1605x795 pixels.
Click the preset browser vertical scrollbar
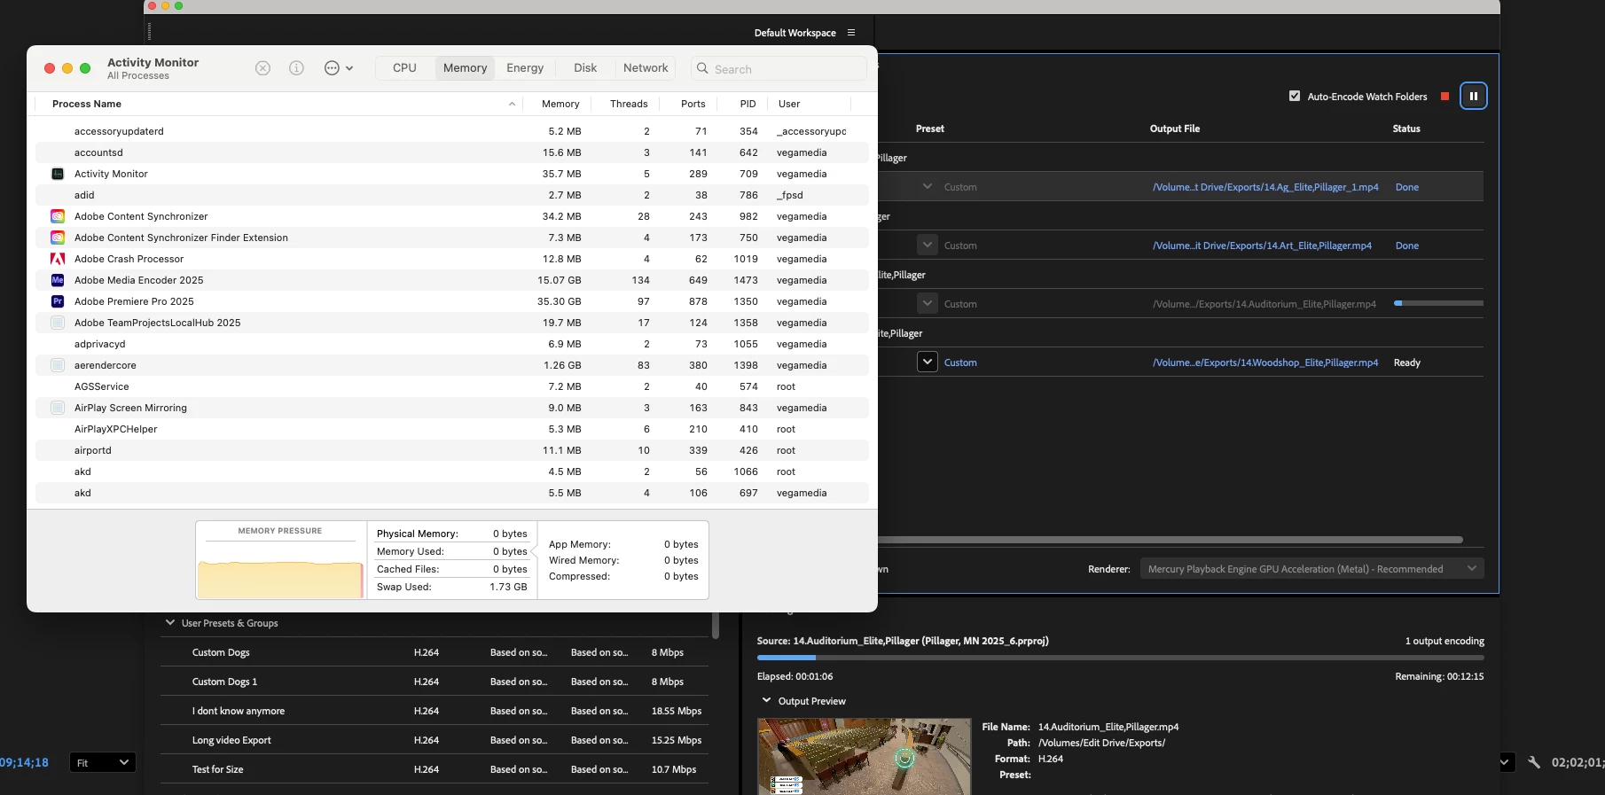tap(716, 625)
